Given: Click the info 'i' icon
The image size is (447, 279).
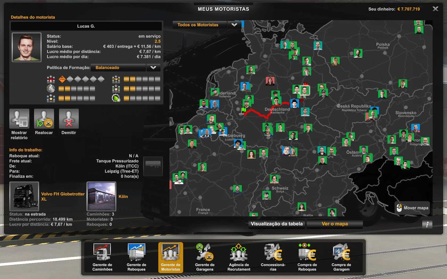Looking at the screenshot, I should point(427,225).
